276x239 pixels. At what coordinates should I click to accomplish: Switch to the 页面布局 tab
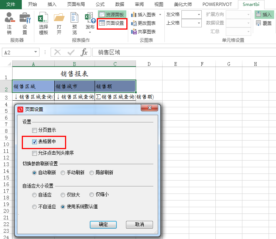[76, 4]
